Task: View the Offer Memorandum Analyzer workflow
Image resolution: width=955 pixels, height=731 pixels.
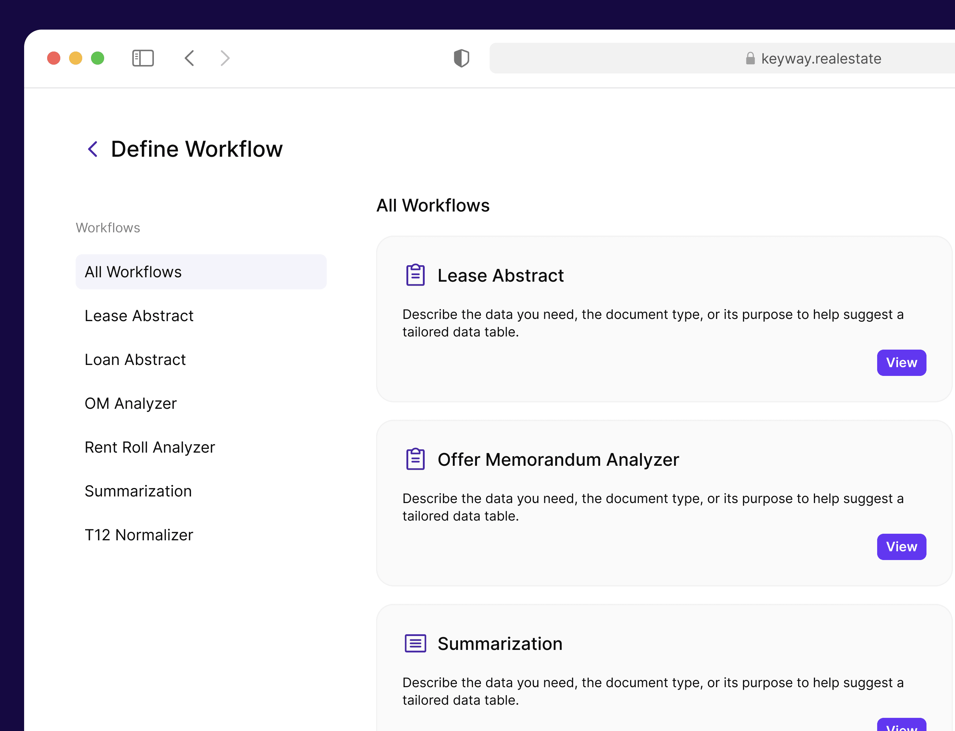Action: tap(902, 547)
